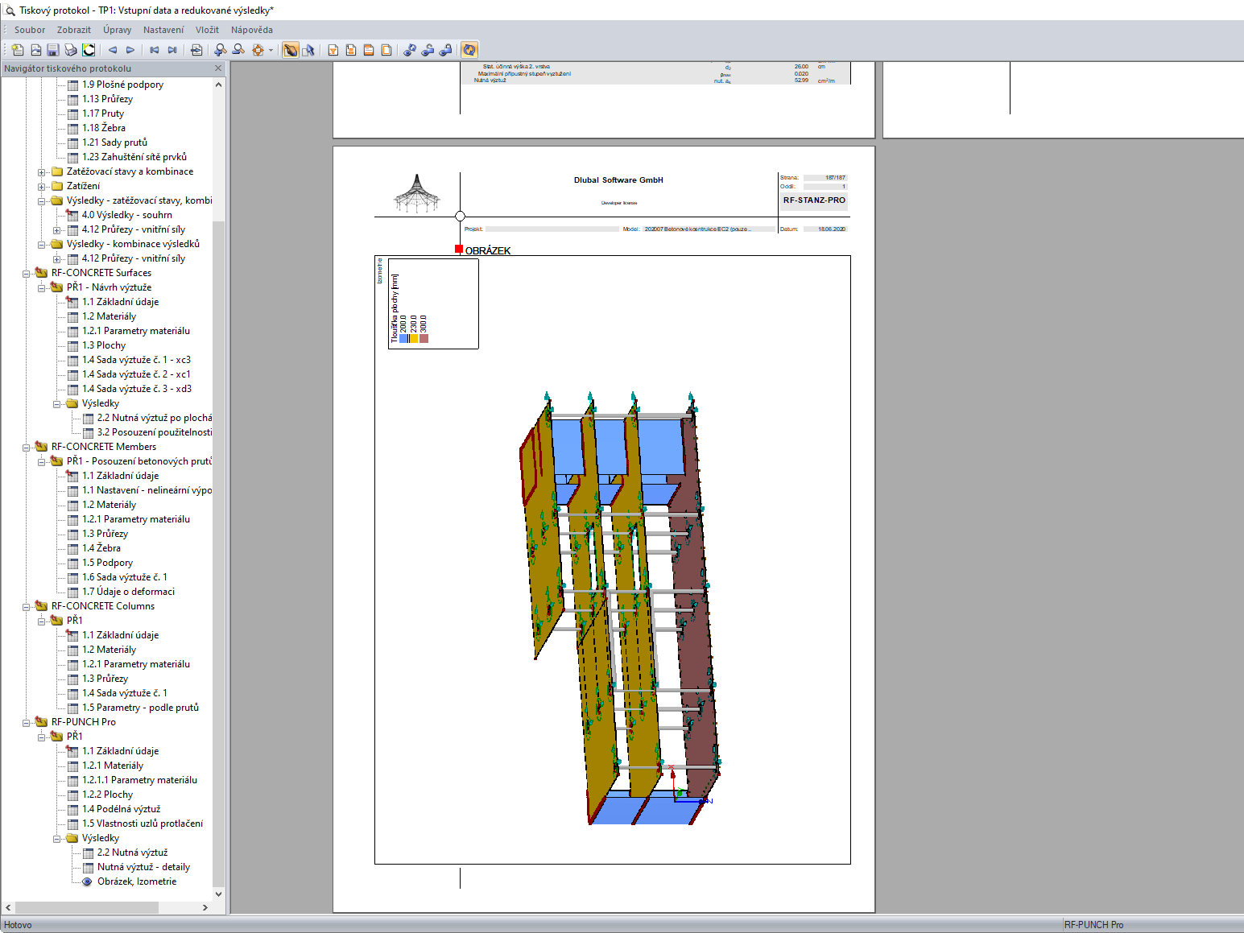
Task: Open the Soubor menu
Action: click(30, 30)
